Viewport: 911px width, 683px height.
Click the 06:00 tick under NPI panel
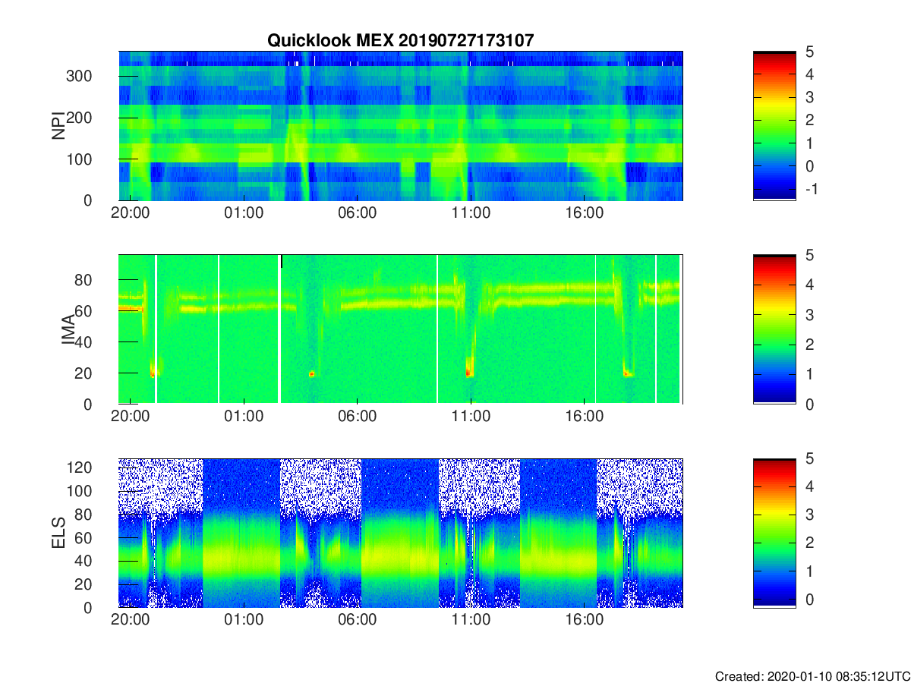tap(358, 213)
